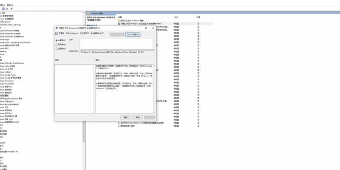
Task: Select Windows Defender SmartScreen tree item
Action: pyautogui.click(x=12, y=63)
